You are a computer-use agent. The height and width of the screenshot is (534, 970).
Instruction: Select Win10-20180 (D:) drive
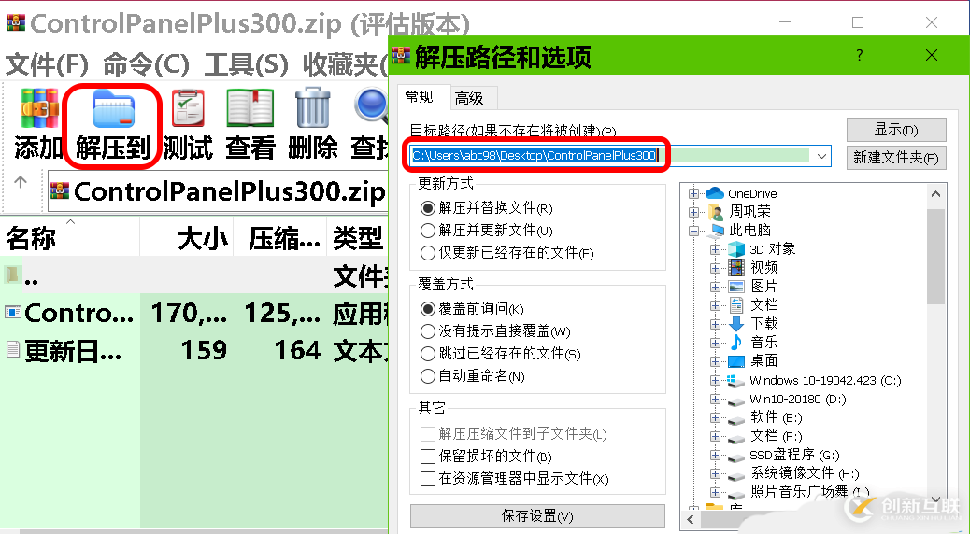(x=797, y=399)
